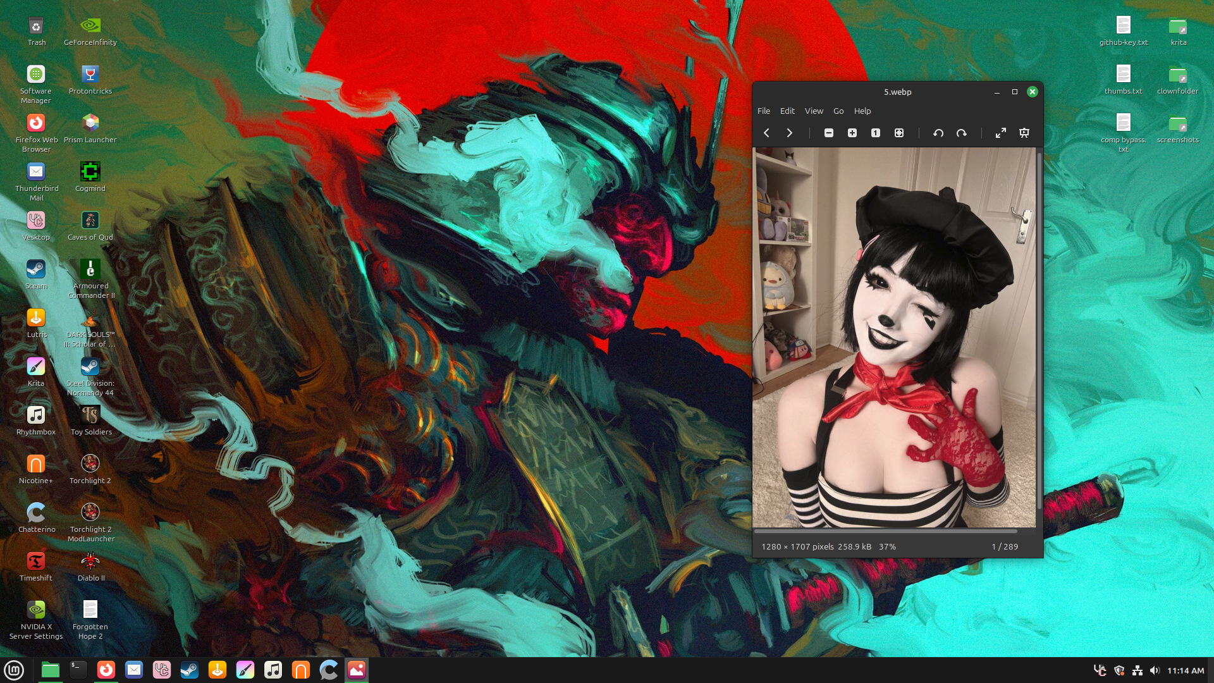
Task: Rotate image counter-clockwise
Action: (x=938, y=133)
